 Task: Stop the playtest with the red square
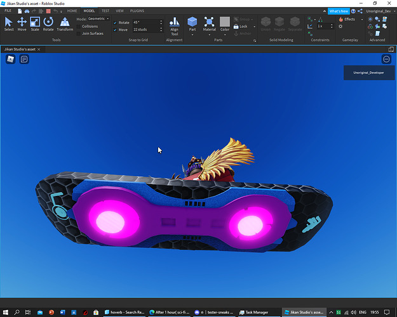pyautogui.click(x=48, y=11)
